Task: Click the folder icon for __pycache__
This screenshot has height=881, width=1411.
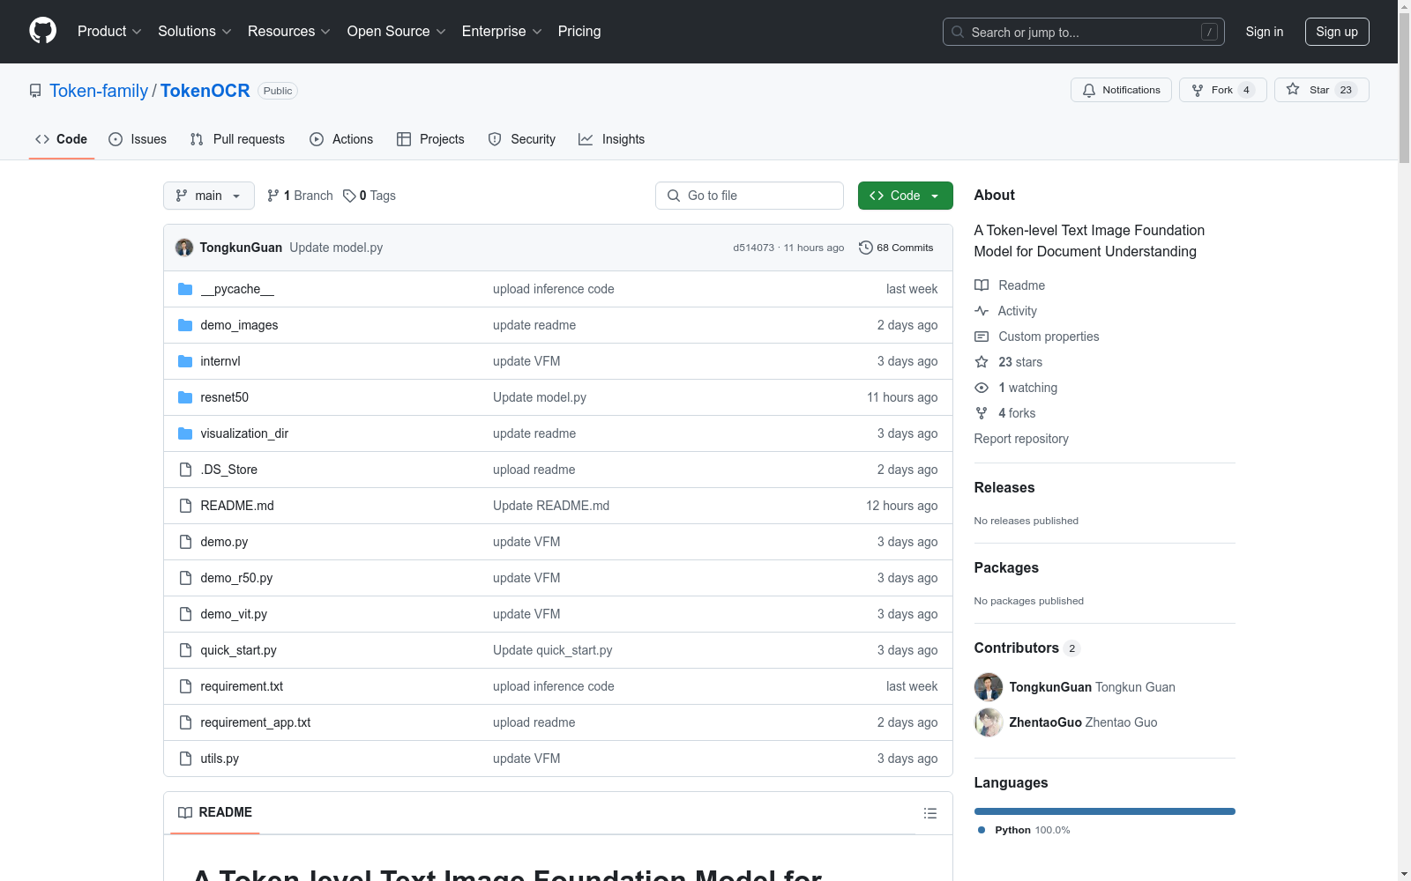Action: tap(185, 289)
